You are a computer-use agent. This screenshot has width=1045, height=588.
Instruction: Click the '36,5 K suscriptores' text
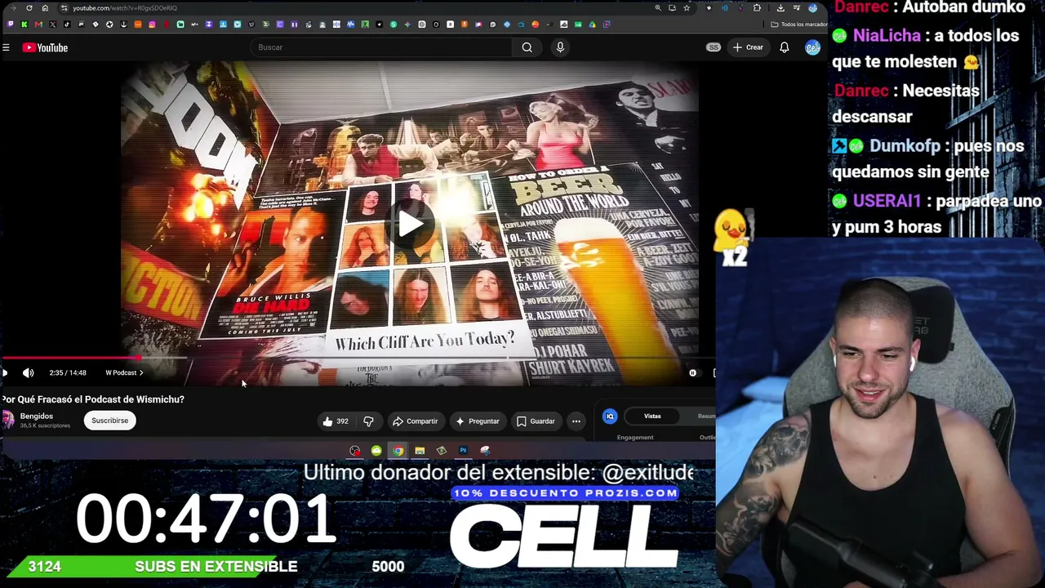tap(45, 426)
